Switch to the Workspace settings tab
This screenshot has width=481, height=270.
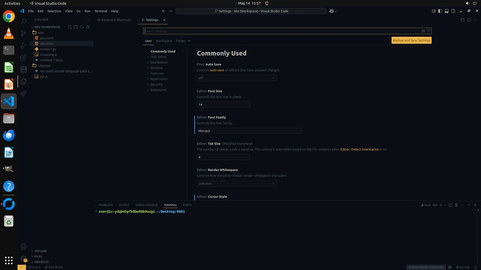coord(164,41)
